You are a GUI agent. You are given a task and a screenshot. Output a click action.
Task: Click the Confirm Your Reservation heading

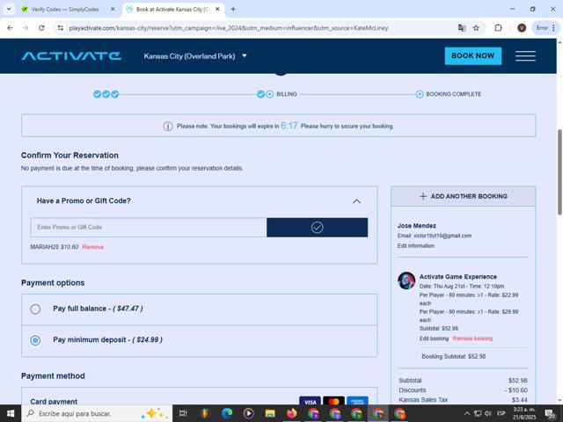click(x=69, y=156)
